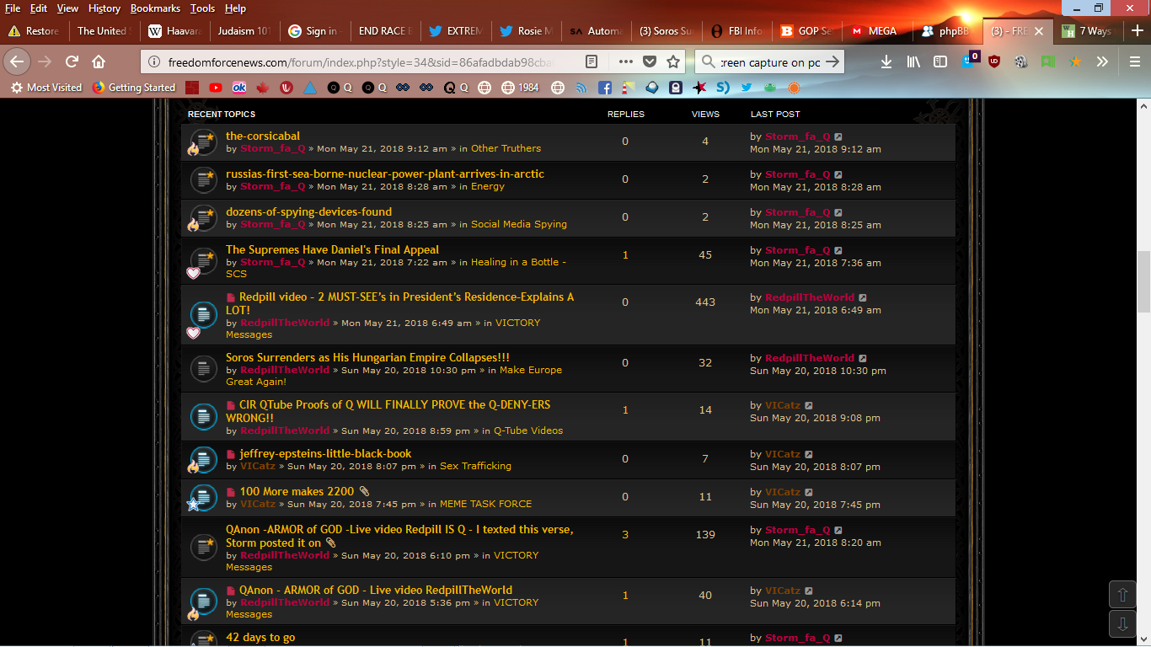Save page to Pocket
Image resolution: width=1151 pixels, height=647 pixels.
[650, 61]
